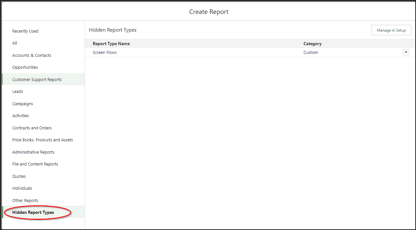This screenshot has width=416, height=230.
Task: Select the Other Reports category
Action: (25, 201)
